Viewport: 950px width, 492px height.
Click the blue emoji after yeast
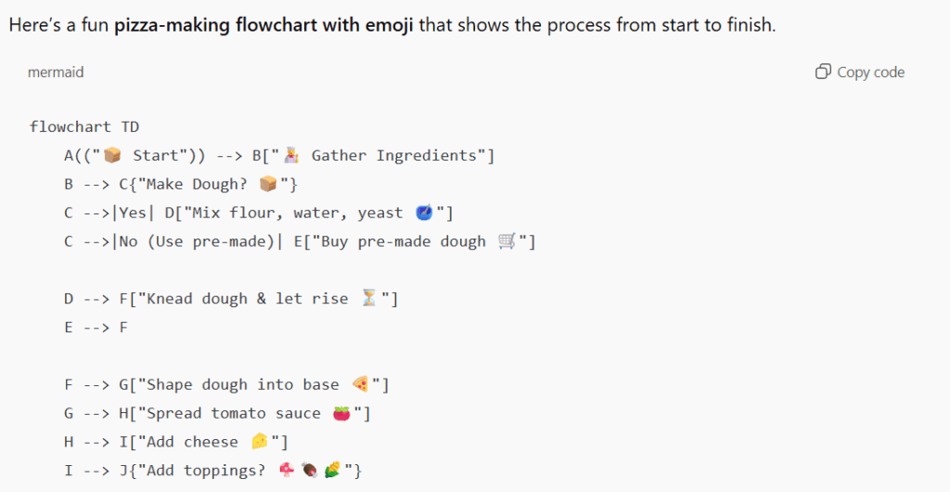[x=423, y=213]
